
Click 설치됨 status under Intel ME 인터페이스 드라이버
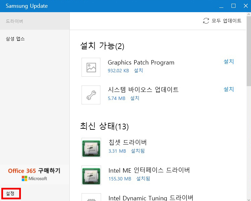[x=143, y=178]
